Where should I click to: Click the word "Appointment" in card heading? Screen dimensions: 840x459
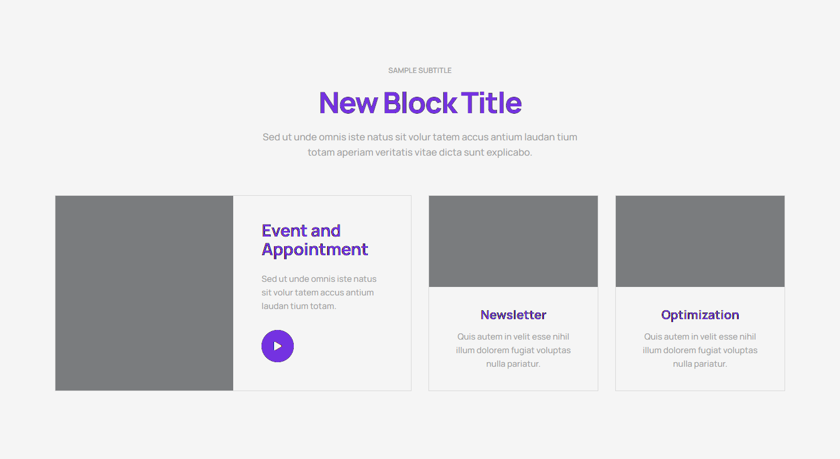click(315, 250)
